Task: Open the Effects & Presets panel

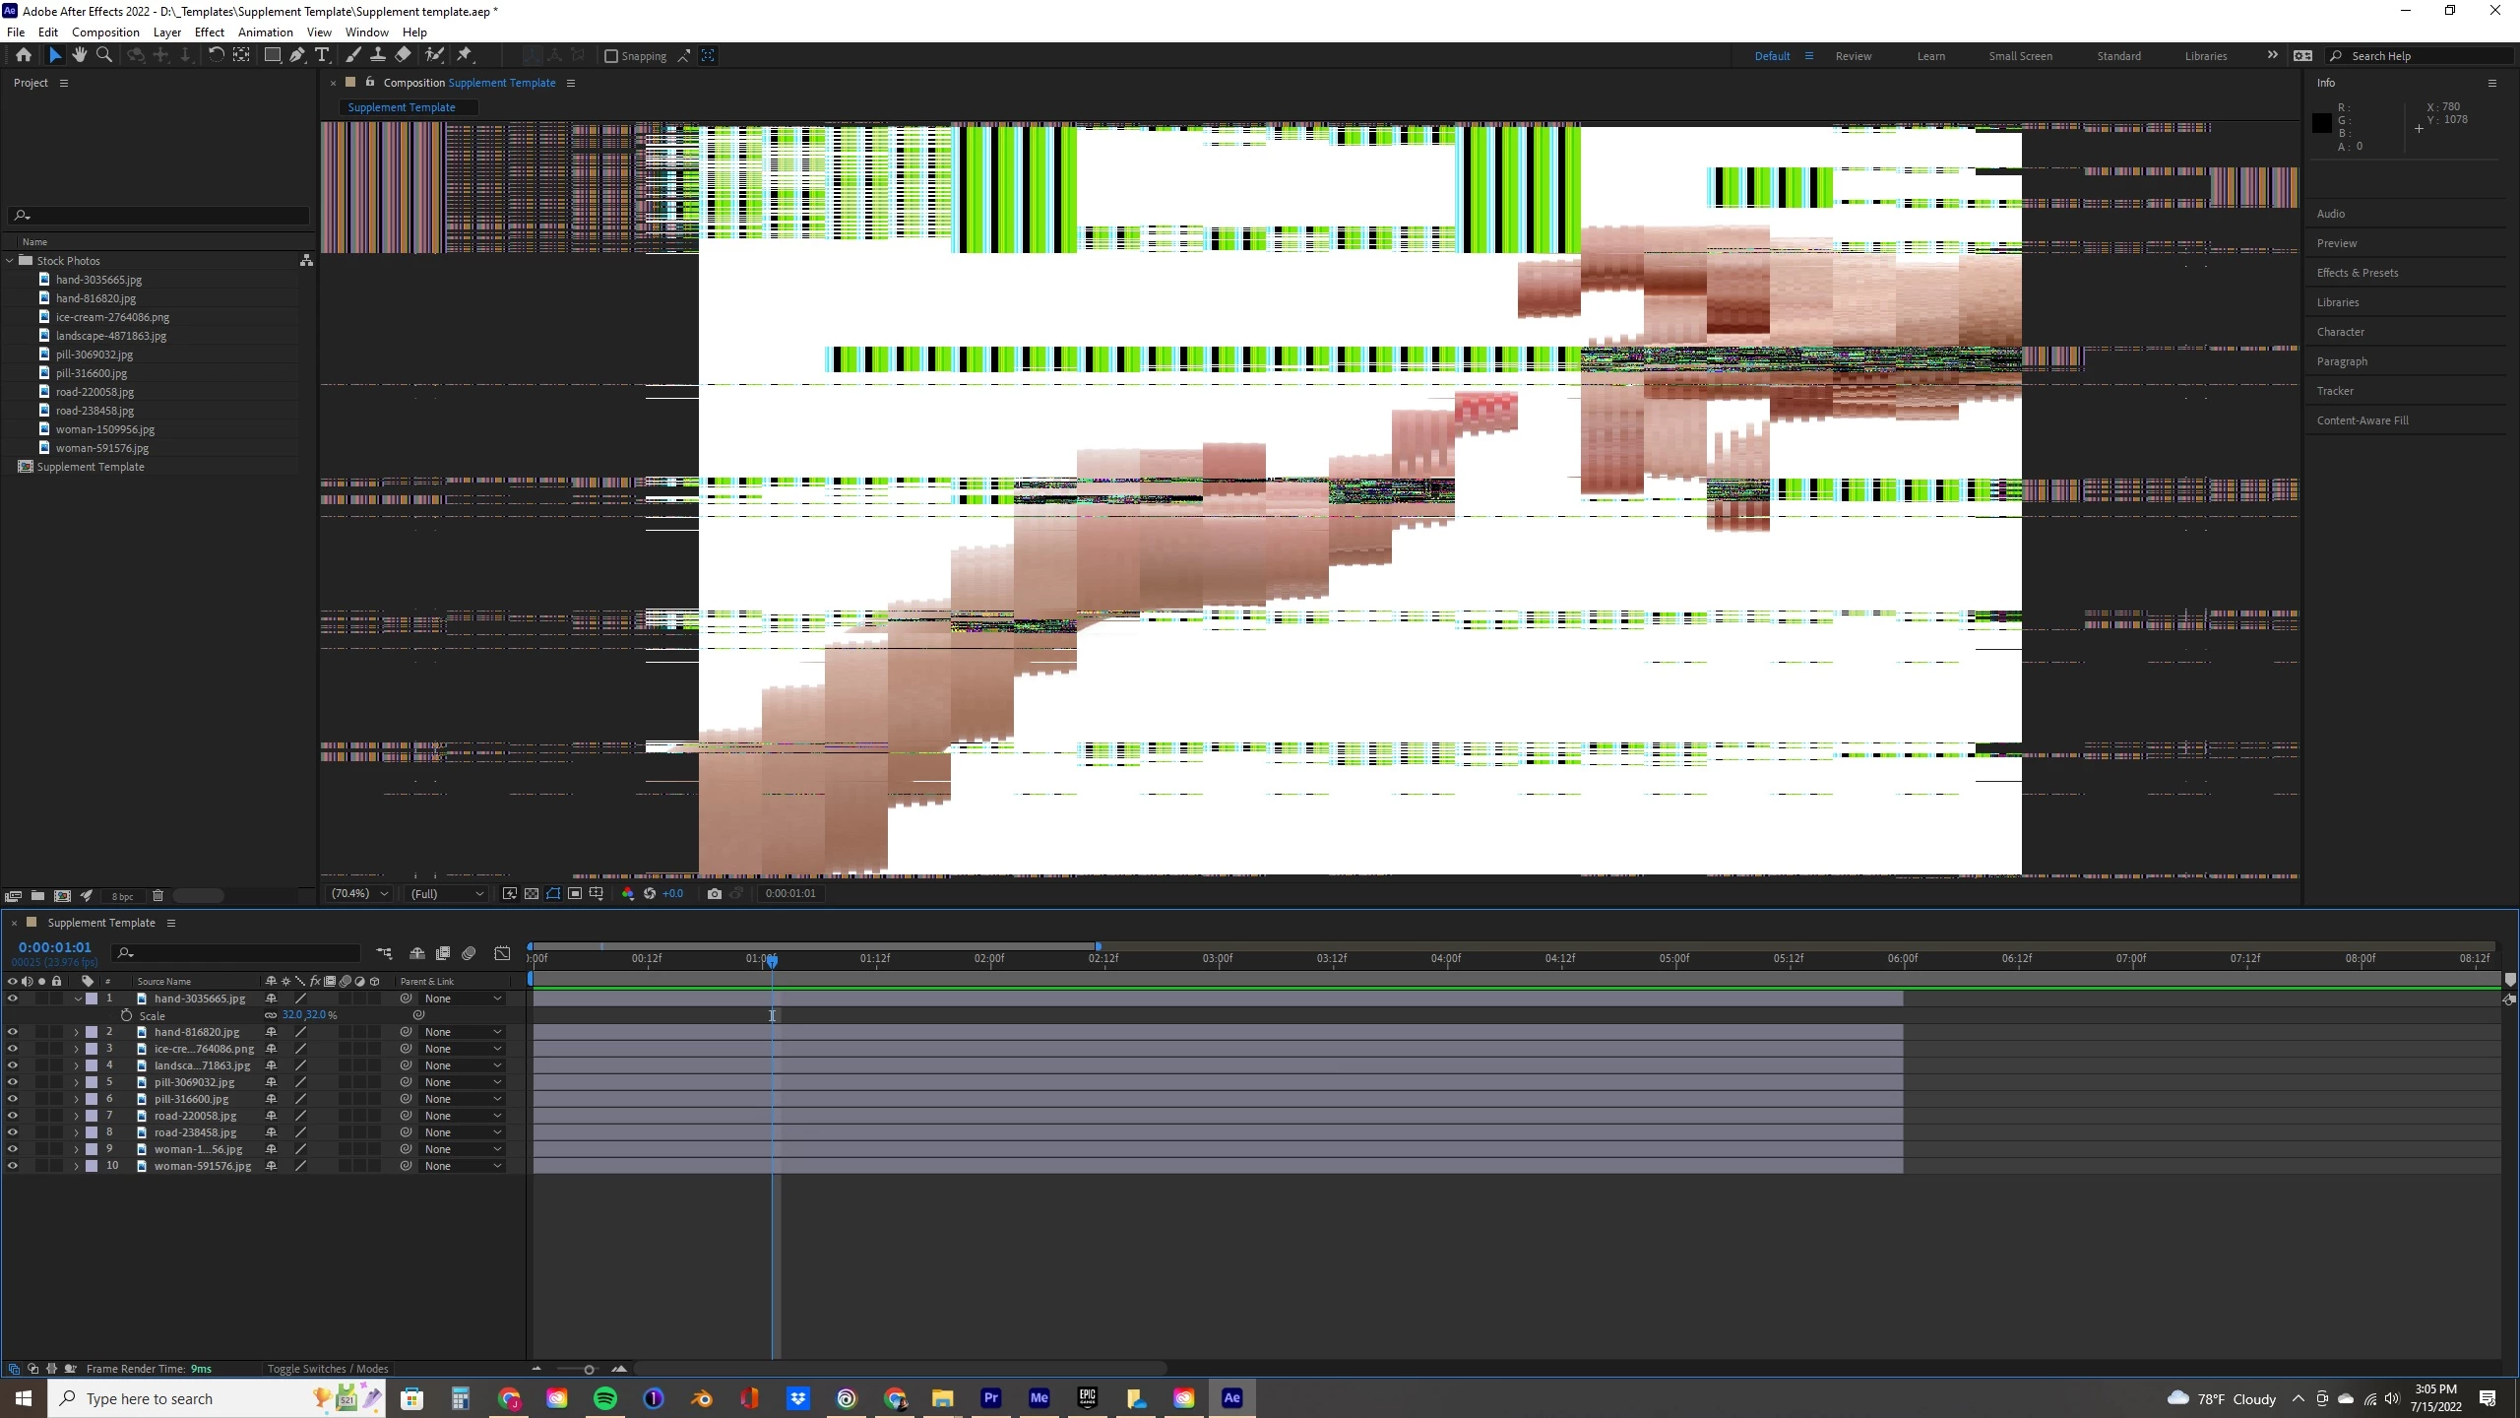Action: point(2357,273)
